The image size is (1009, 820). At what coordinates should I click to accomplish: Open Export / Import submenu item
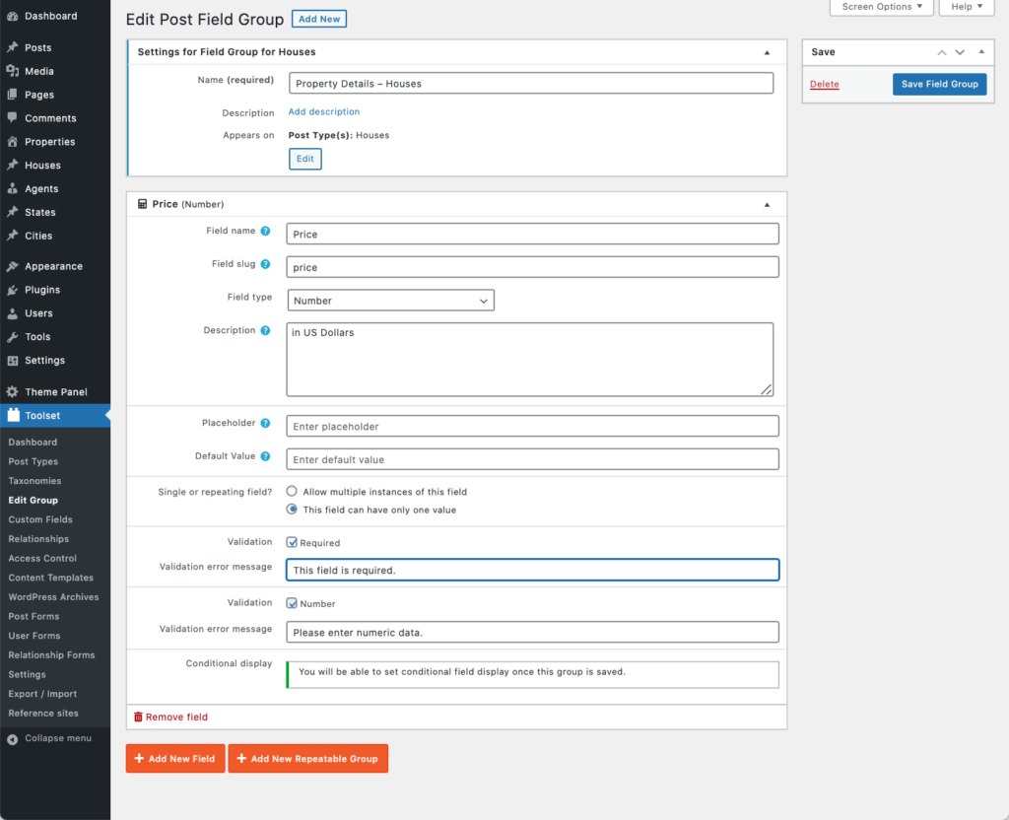point(42,694)
